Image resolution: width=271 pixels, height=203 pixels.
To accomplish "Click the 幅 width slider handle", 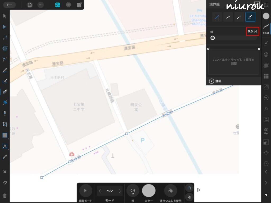I will (213, 38).
